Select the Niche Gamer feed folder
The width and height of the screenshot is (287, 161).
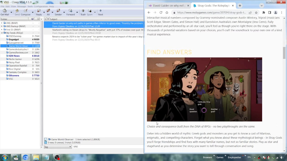[x=15, y=59]
